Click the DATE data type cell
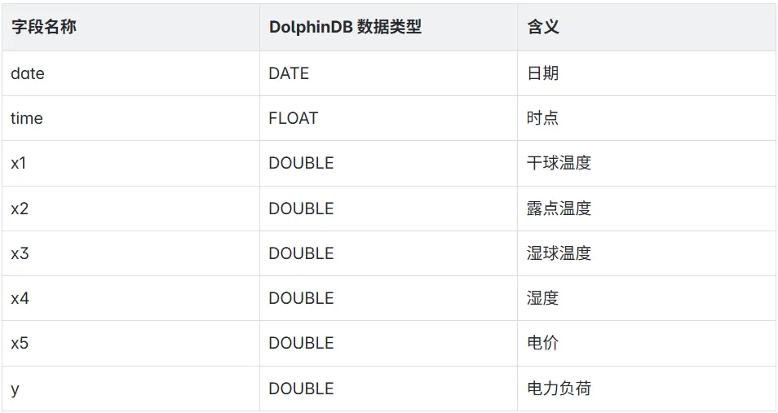This screenshot has height=413, width=778. tap(388, 73)
